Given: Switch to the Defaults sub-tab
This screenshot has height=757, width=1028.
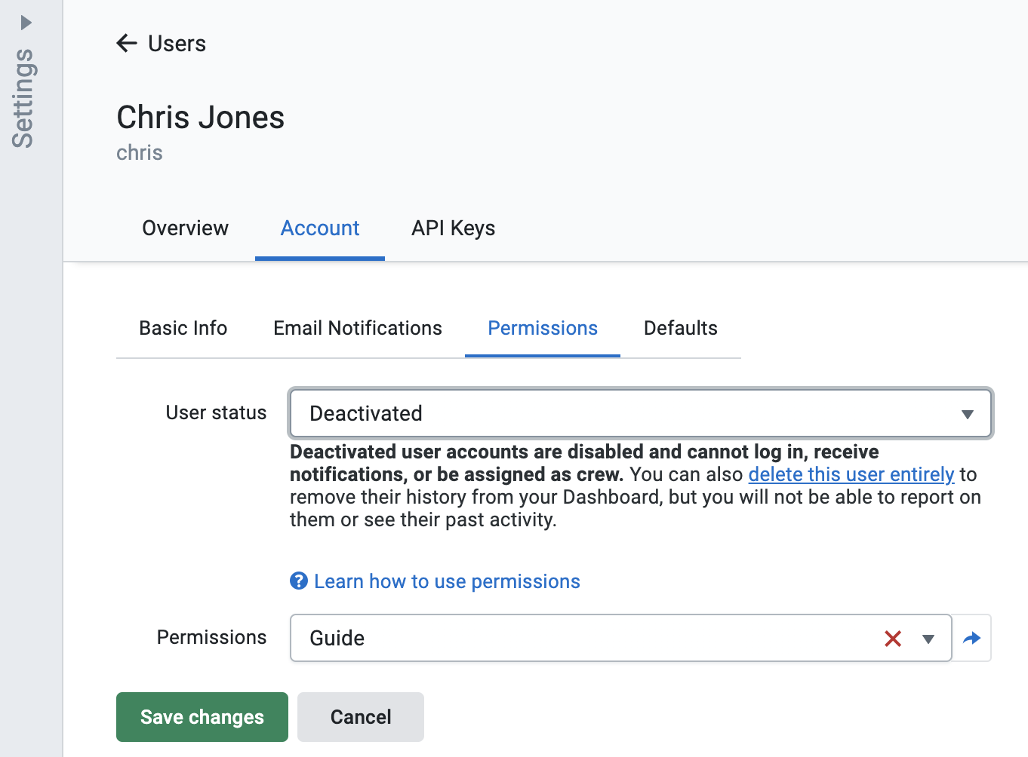Looking at the screenshot, I should click(681, 329).
